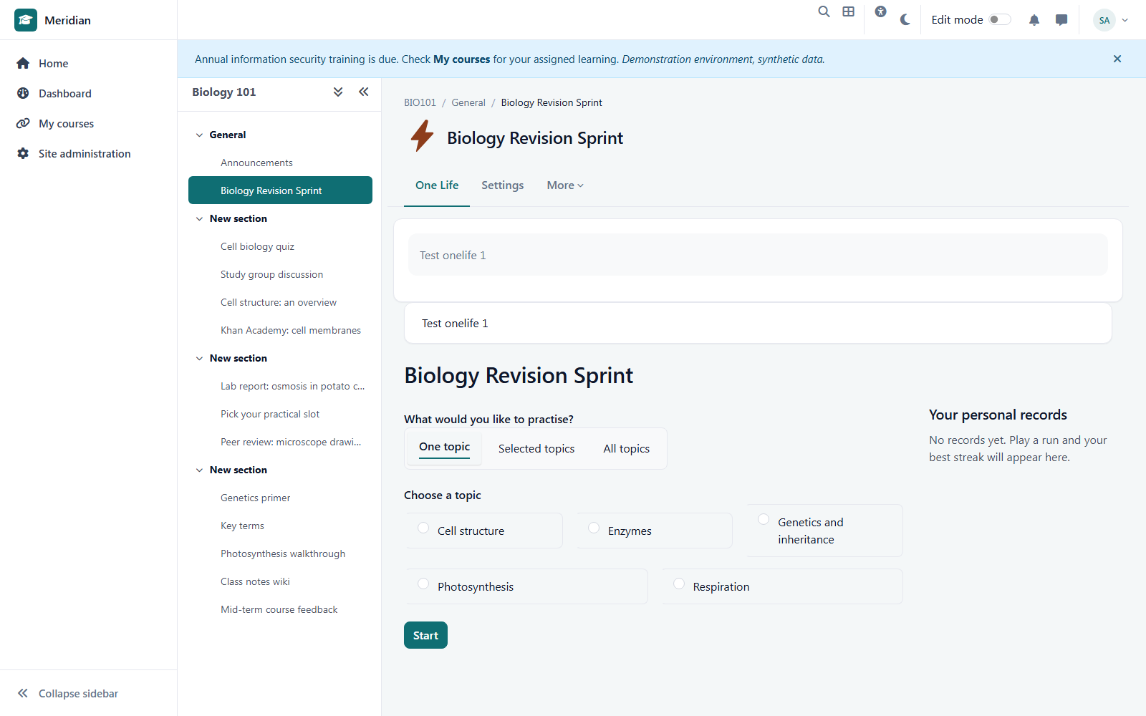Open Cell biology quiz in course index
The image size is (1146, 716).
[x=257, y=246]
